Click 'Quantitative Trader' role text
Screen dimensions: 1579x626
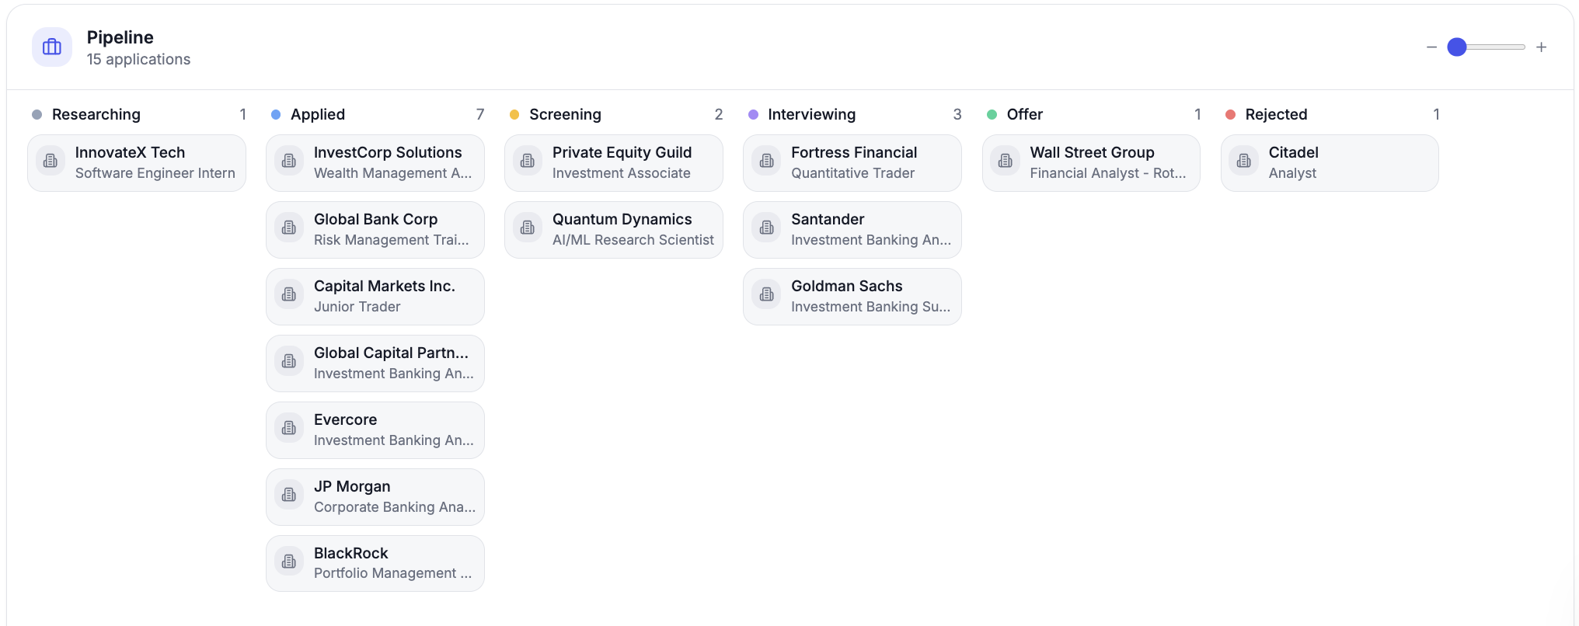(852, 173)
